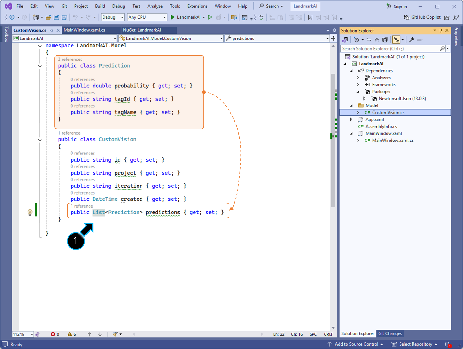Expand the App.xaml node
This screenshot has height=349, width=463.
pyautogui.click(x=351, y=119)
